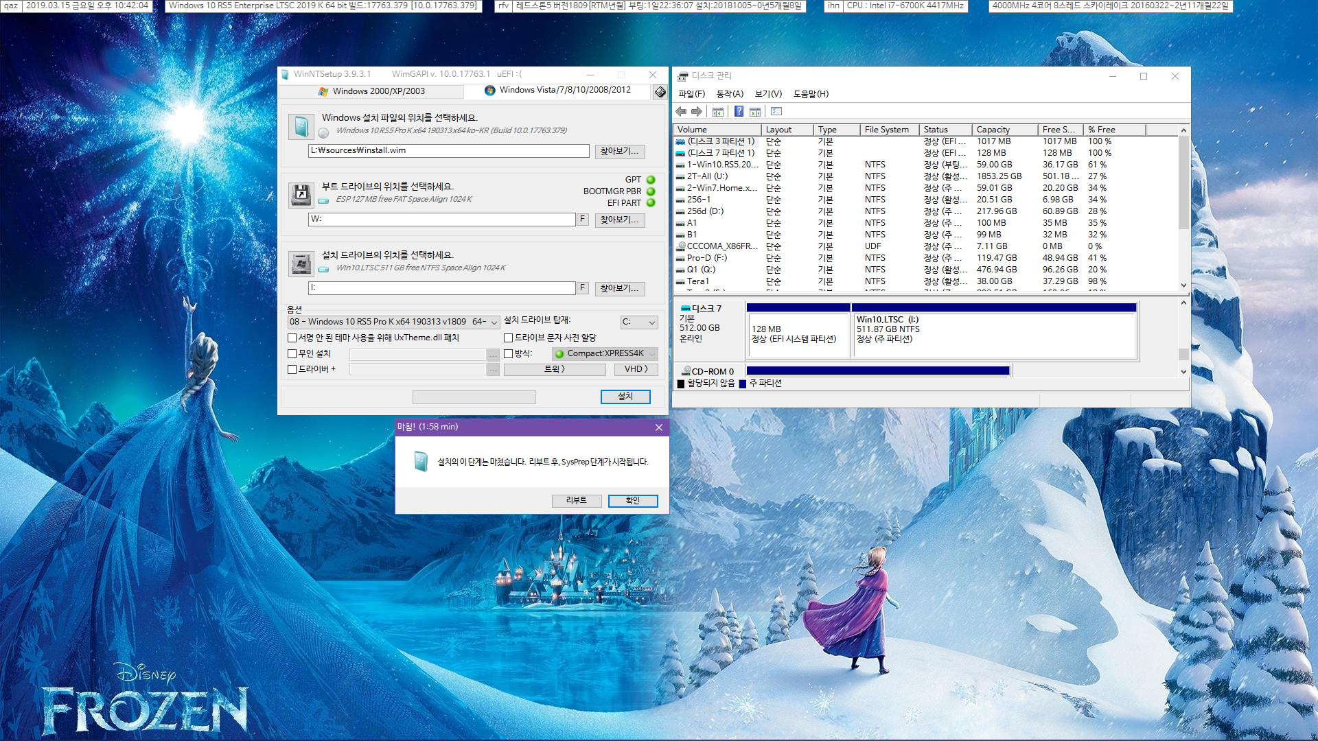Click EFI PART green status light
Screen dimensions: 1318x741
[x=651, y=203]
